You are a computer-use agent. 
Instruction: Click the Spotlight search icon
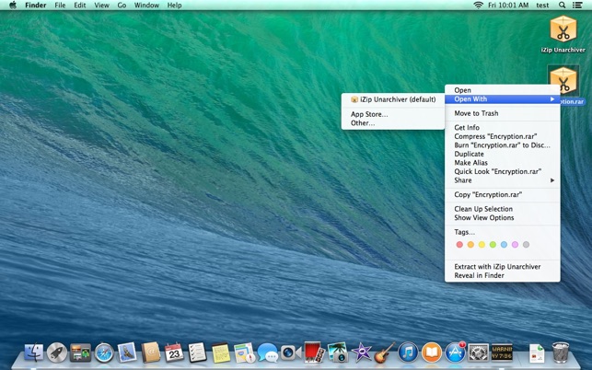tap(562, 6)
